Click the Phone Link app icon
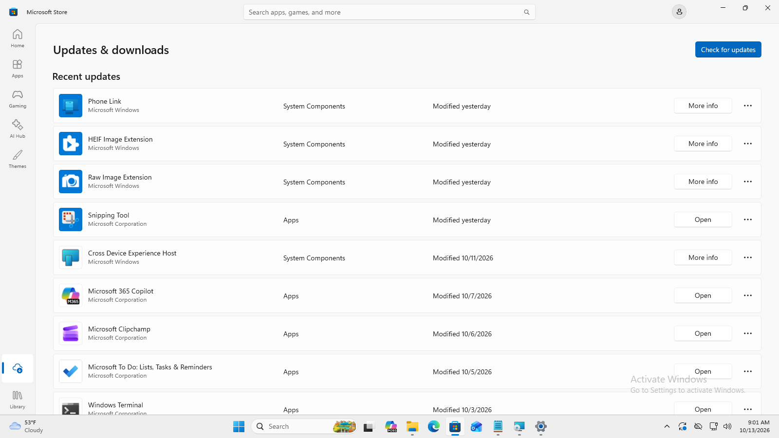This screenshot has width=779, height=438. [71, 106]
